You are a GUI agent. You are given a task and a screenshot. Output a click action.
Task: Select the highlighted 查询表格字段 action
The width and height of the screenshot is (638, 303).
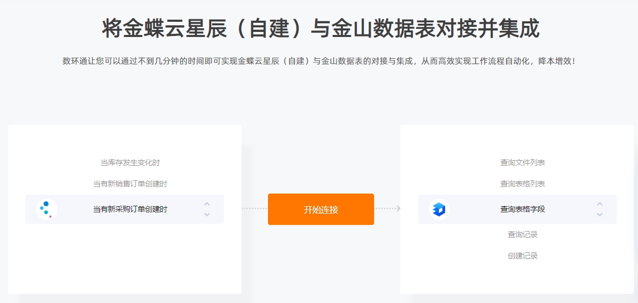523,209
